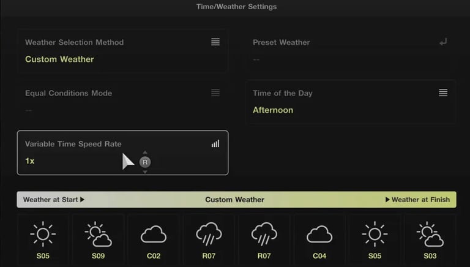Decrease speed rate with the down arrow

coord(145,172)
